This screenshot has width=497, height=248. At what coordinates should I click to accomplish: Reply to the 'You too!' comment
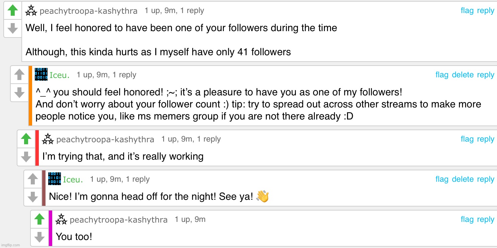485,220
